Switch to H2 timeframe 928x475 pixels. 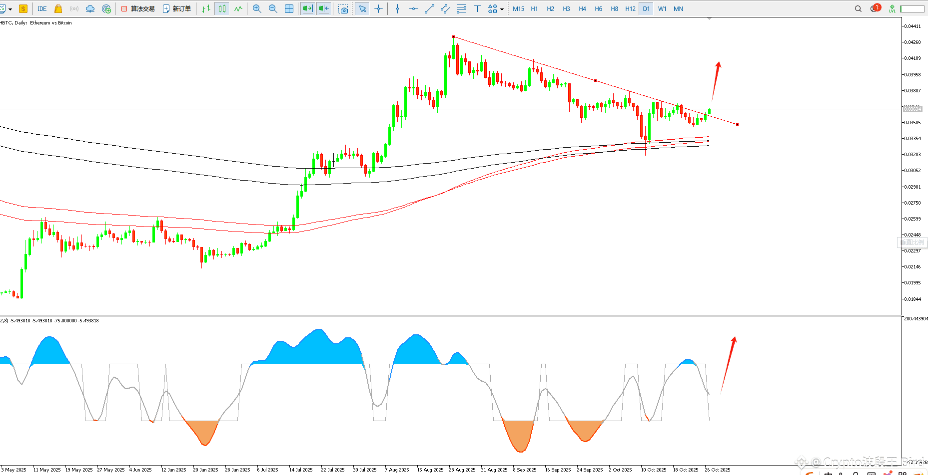tap(550, 8)
